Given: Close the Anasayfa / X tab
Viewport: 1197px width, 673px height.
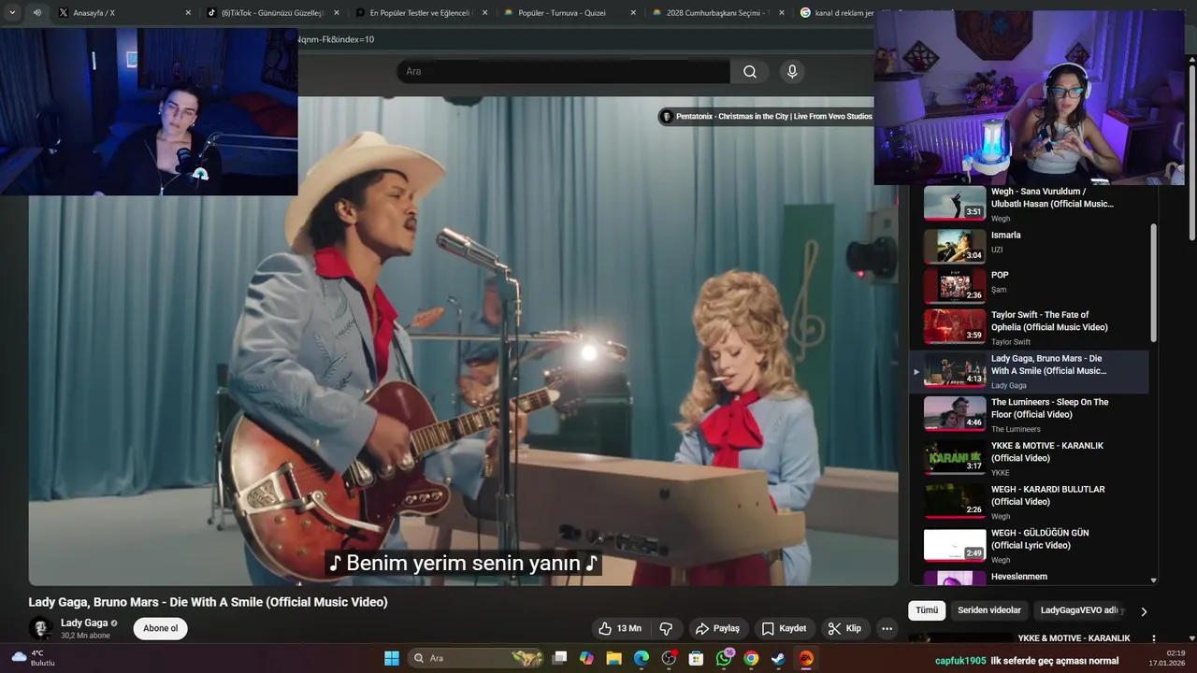Looking at the screenshot, I should coord(188,13).
